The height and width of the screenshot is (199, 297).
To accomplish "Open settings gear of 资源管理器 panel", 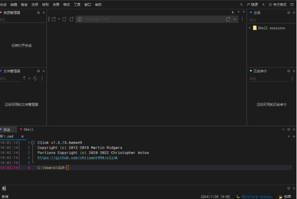I will click(38, 12).
